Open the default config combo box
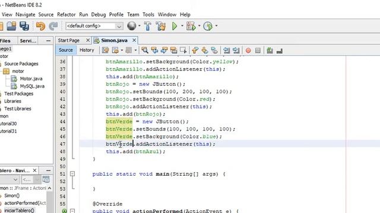 94,26
